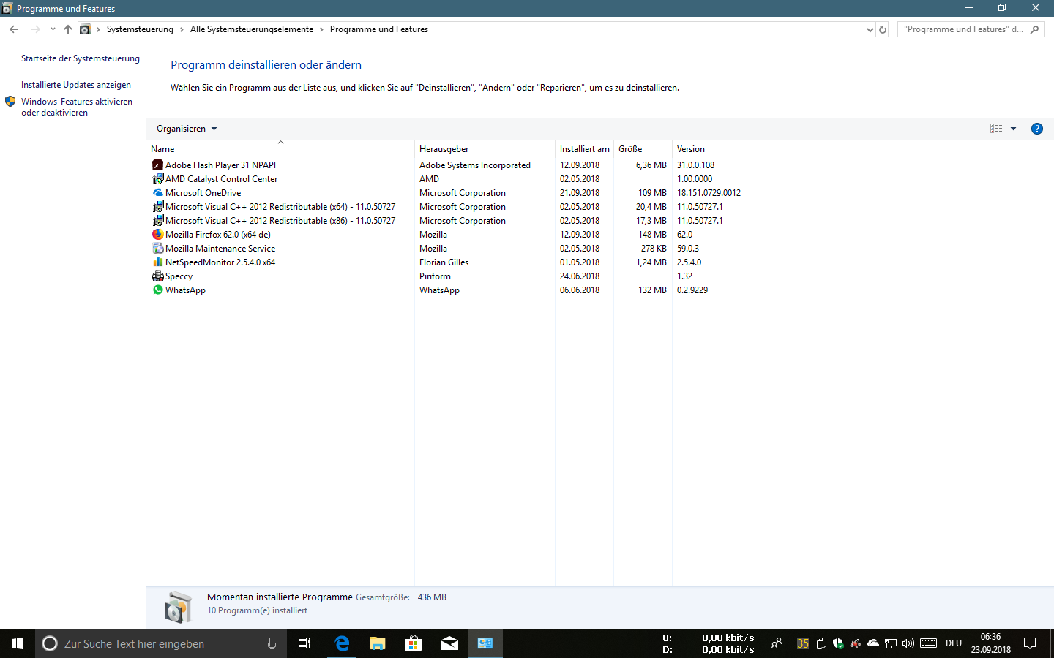Sort by the Größe column header
The height and width of the screenshot is (658, 1054).
[643, 149]
